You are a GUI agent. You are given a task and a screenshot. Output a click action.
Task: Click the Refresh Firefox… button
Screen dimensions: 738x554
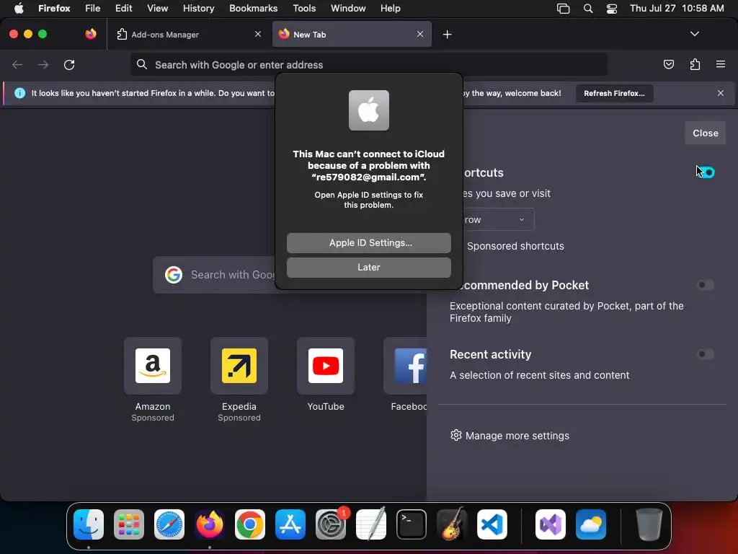[614, 93]
